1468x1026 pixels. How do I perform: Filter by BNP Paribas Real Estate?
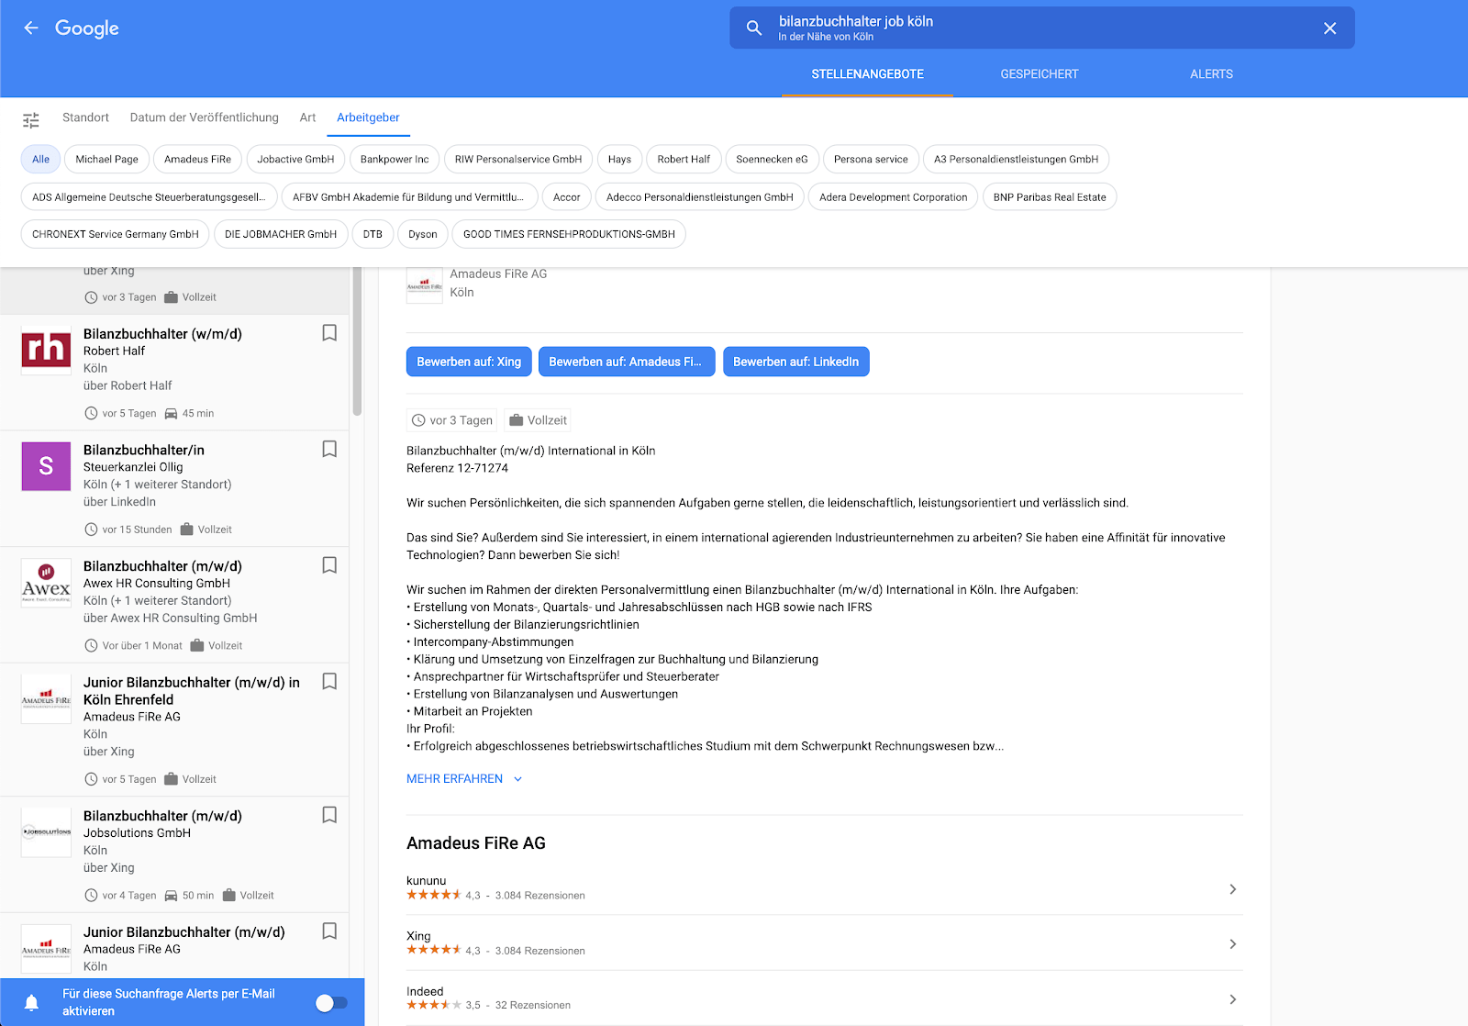click(1050, 196)
